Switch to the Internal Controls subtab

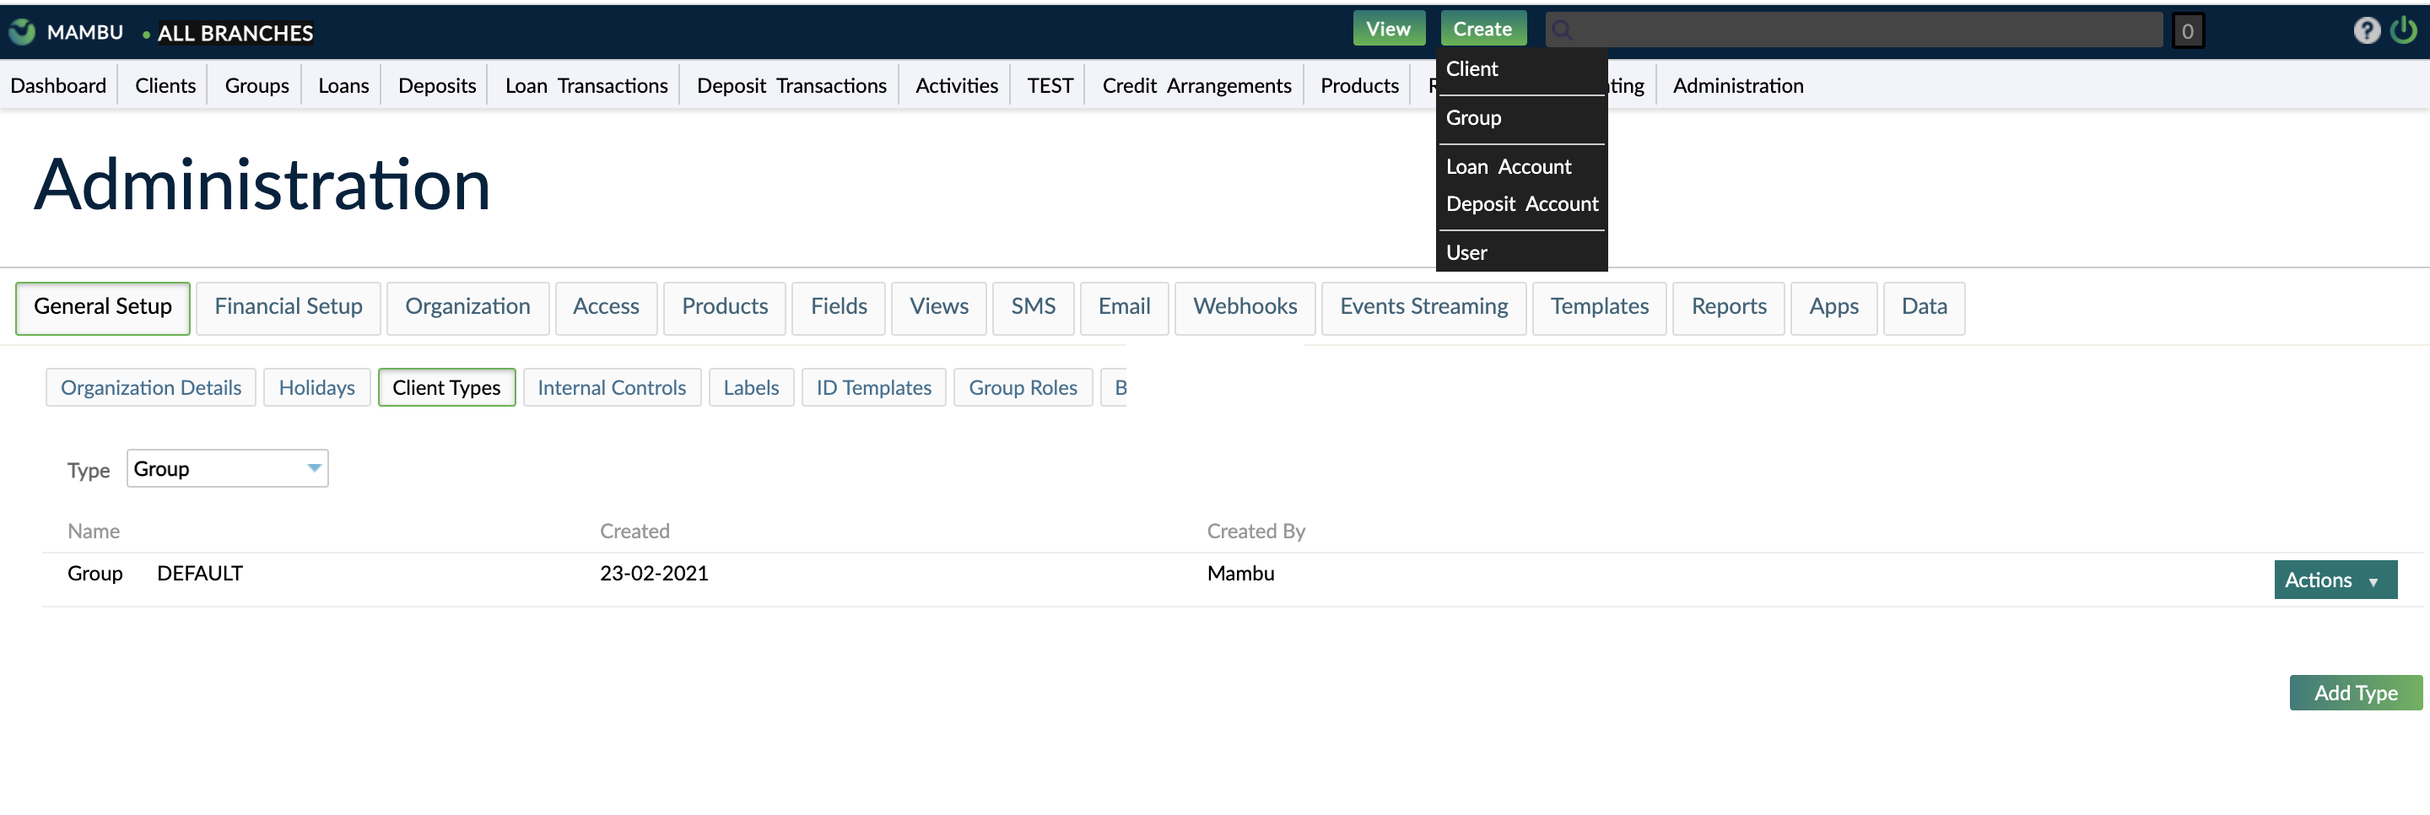tap(611, 386)
